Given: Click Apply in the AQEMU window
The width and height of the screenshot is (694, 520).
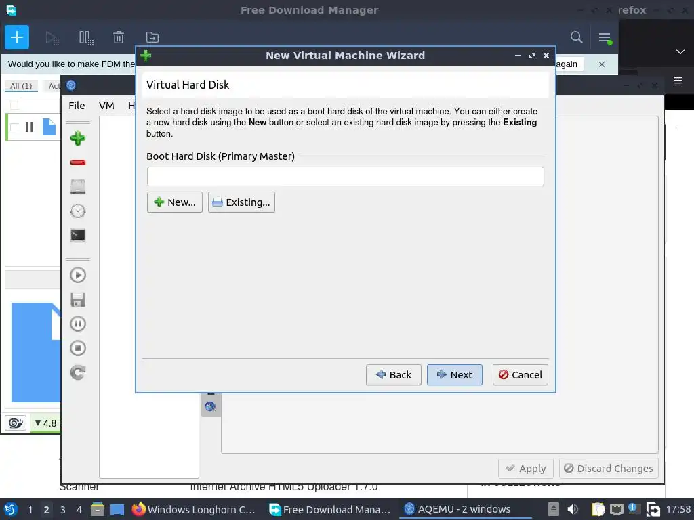Looking at the screenshot, I should tap(526, 469).
